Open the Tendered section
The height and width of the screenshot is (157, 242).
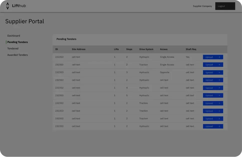[13, 49]
